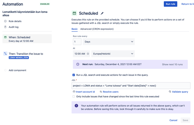194x125 pixels.
Task: Expand the Europe/Helsinki timezone dropdown
Action: [113, 54]
